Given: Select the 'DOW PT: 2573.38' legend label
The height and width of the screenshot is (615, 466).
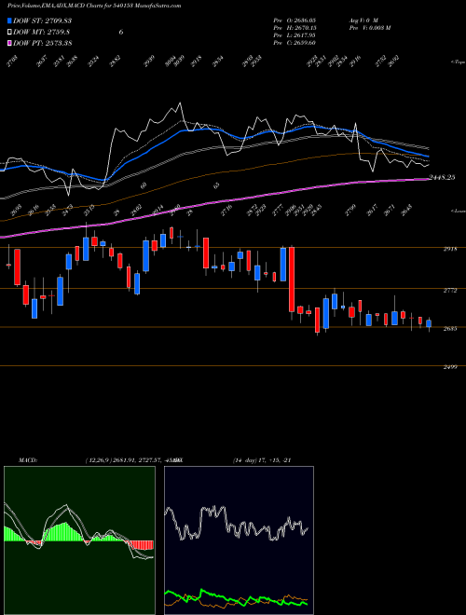Looking at the screenshot, I should tap(42, 43).
